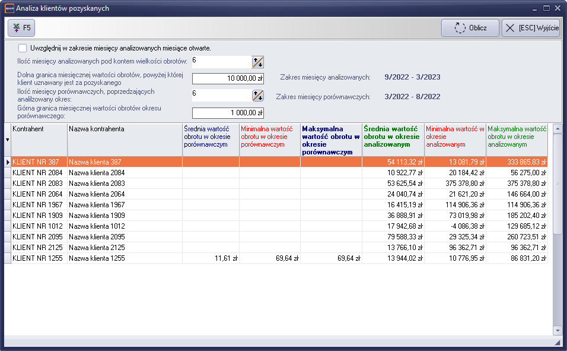This screenshot has height=351, width=567.
Task: Open grid row selector dropdown arrow in header
Action: [x=7, y=140]
